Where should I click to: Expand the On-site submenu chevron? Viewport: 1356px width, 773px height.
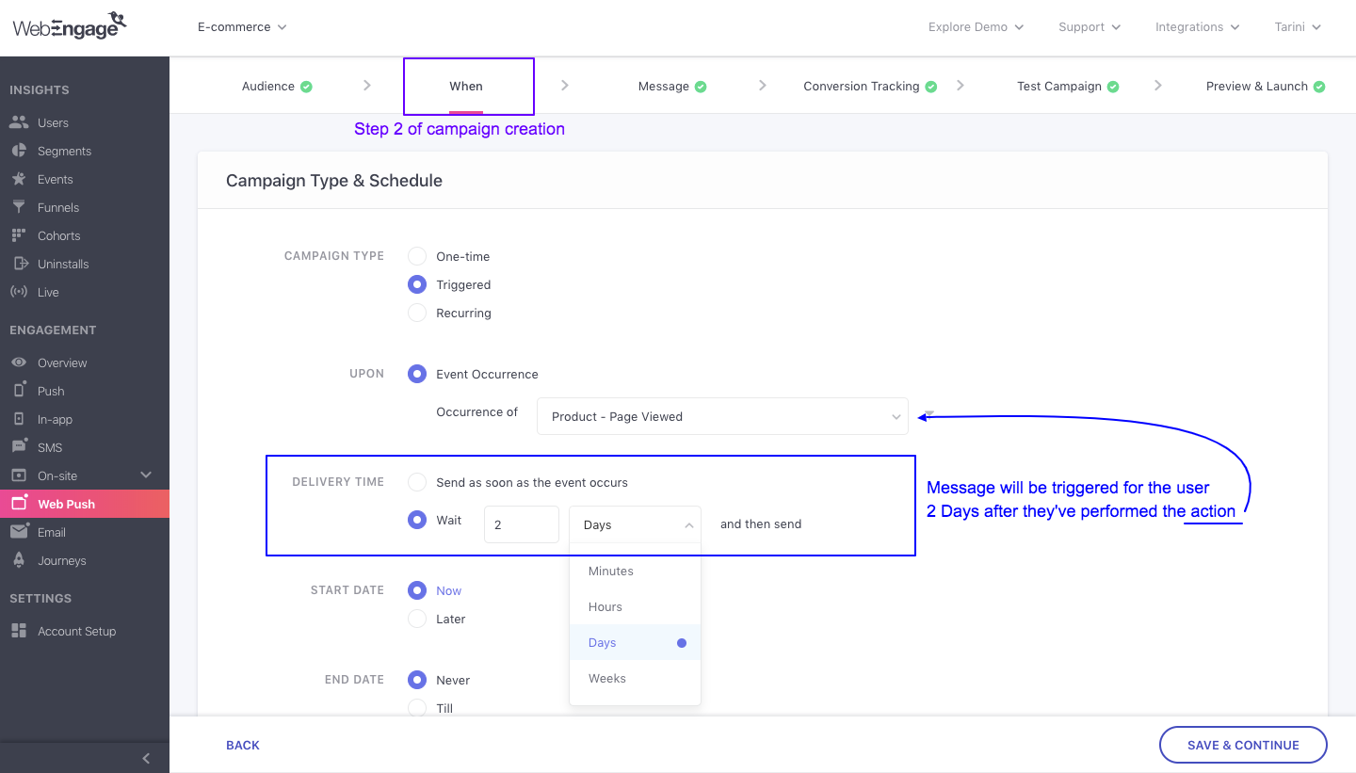click(x=145, y=475)
